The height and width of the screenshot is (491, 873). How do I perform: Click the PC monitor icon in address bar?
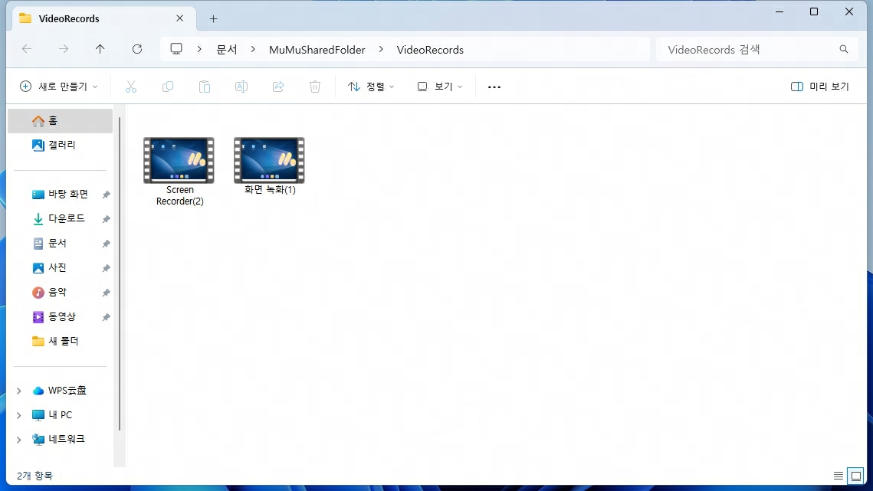pyautogui.click(x=176, y=49)
